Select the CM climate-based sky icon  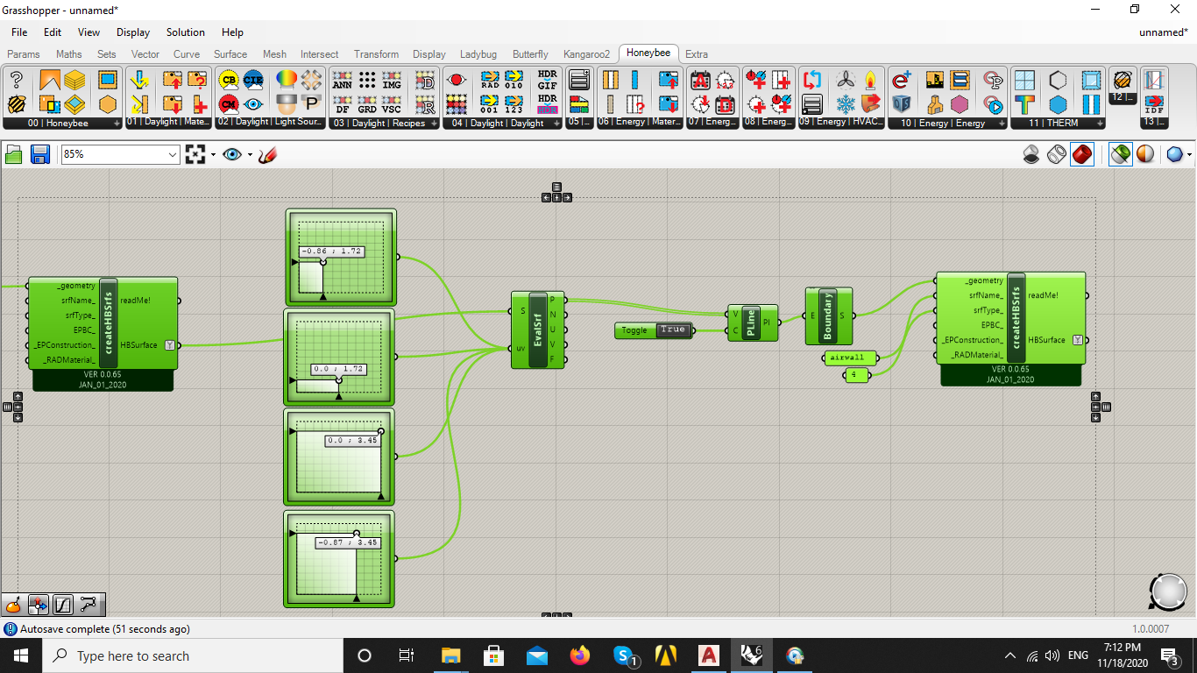tap(229, 104)
